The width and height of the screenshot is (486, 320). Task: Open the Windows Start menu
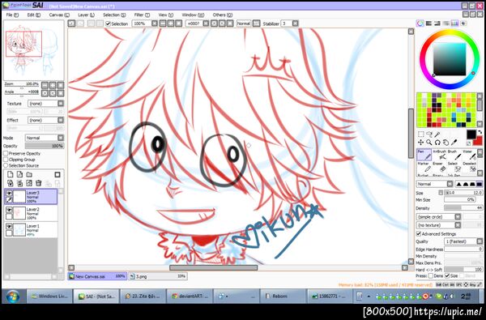pyautogui.click(x=12, y=297)
